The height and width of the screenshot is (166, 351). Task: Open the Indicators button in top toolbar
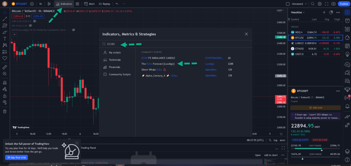click(64, 4)
